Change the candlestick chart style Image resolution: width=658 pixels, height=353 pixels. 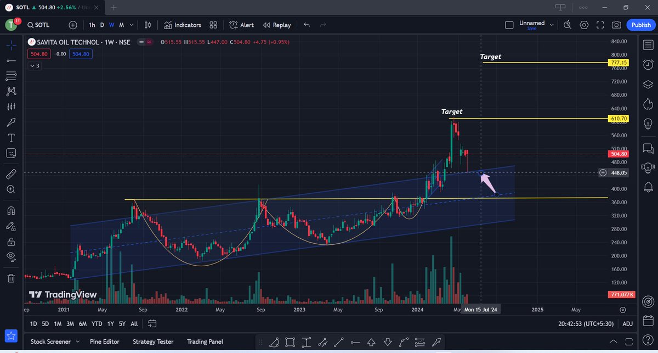[x=148, y=25]
